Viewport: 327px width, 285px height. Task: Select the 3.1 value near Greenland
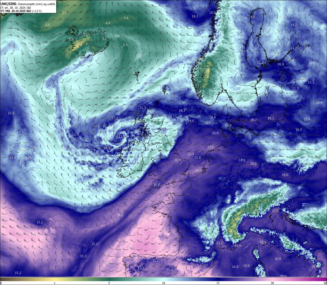point(64,13)
